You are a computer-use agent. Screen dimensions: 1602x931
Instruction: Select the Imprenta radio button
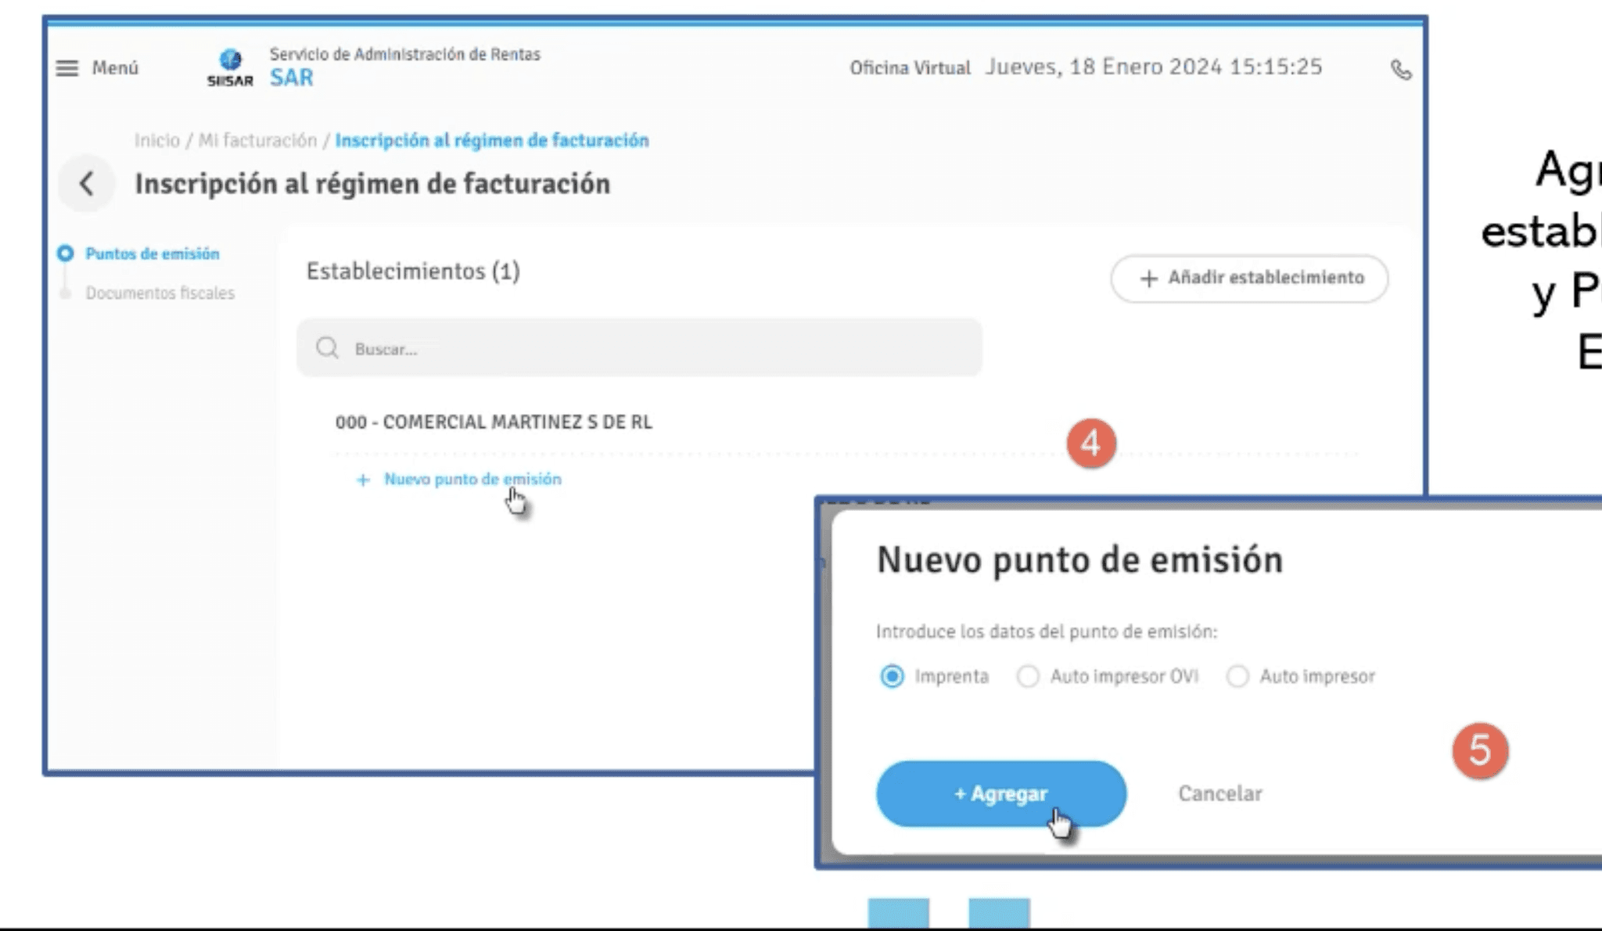(892, 676)
